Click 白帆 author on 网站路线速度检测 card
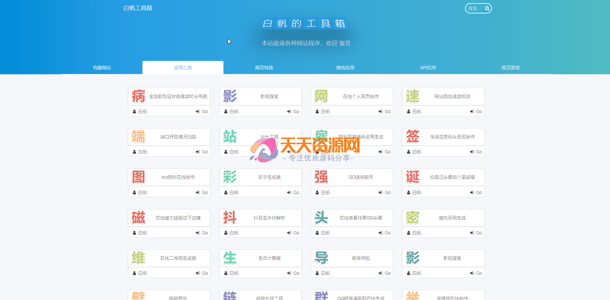Screen dimensions: 610x300 [414, 111]
